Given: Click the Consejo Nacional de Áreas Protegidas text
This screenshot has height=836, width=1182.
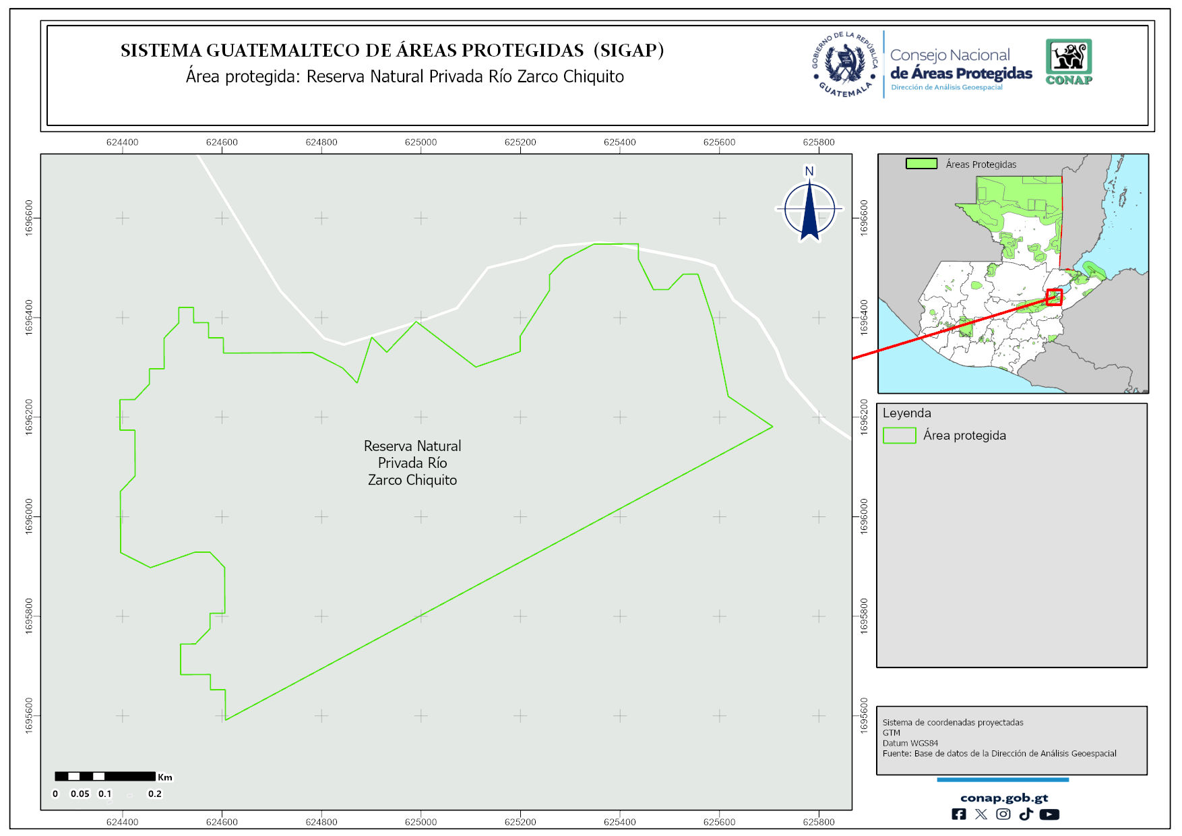Looking at the screenshot, I should click(960, 65).
